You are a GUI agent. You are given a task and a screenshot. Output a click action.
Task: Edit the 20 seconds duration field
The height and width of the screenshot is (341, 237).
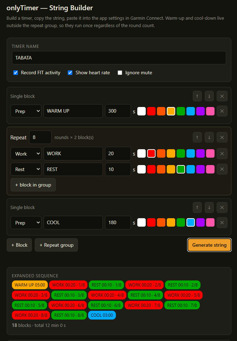(x=118, y=153)
